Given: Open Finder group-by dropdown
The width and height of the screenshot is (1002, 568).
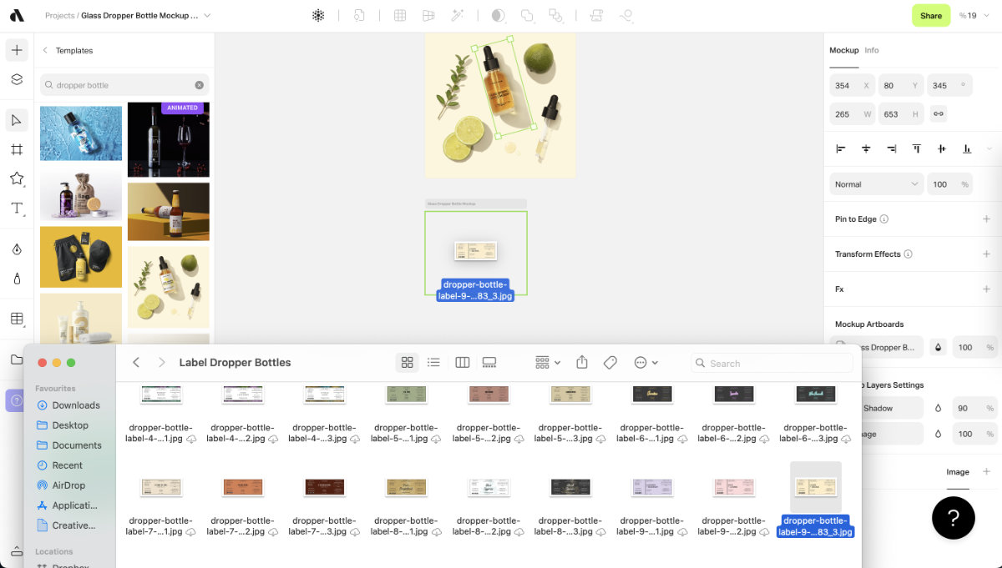Looking at the screenshot, I should [x=548, y=362].
